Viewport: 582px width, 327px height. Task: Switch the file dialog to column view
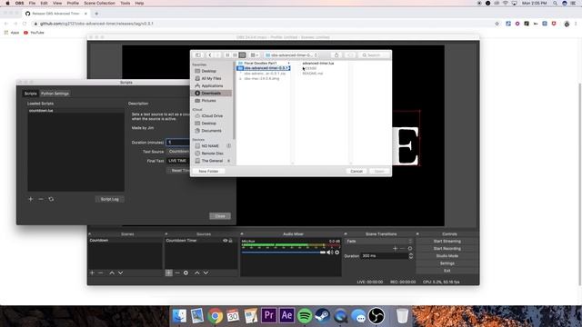point(243,55)
